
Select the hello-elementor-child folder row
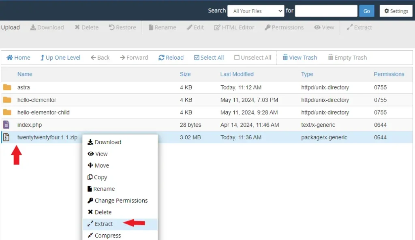(x=43, y=112)
